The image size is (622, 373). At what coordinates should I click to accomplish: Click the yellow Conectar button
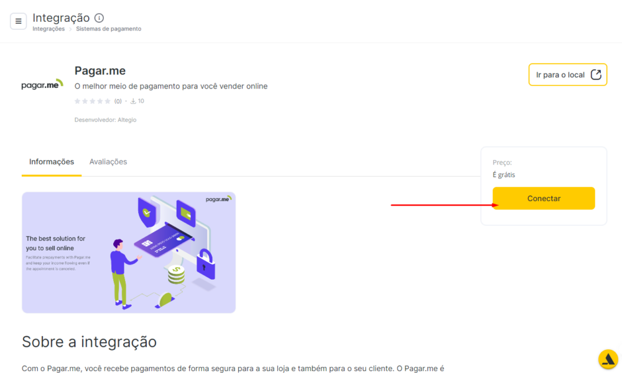click(544, 198)
